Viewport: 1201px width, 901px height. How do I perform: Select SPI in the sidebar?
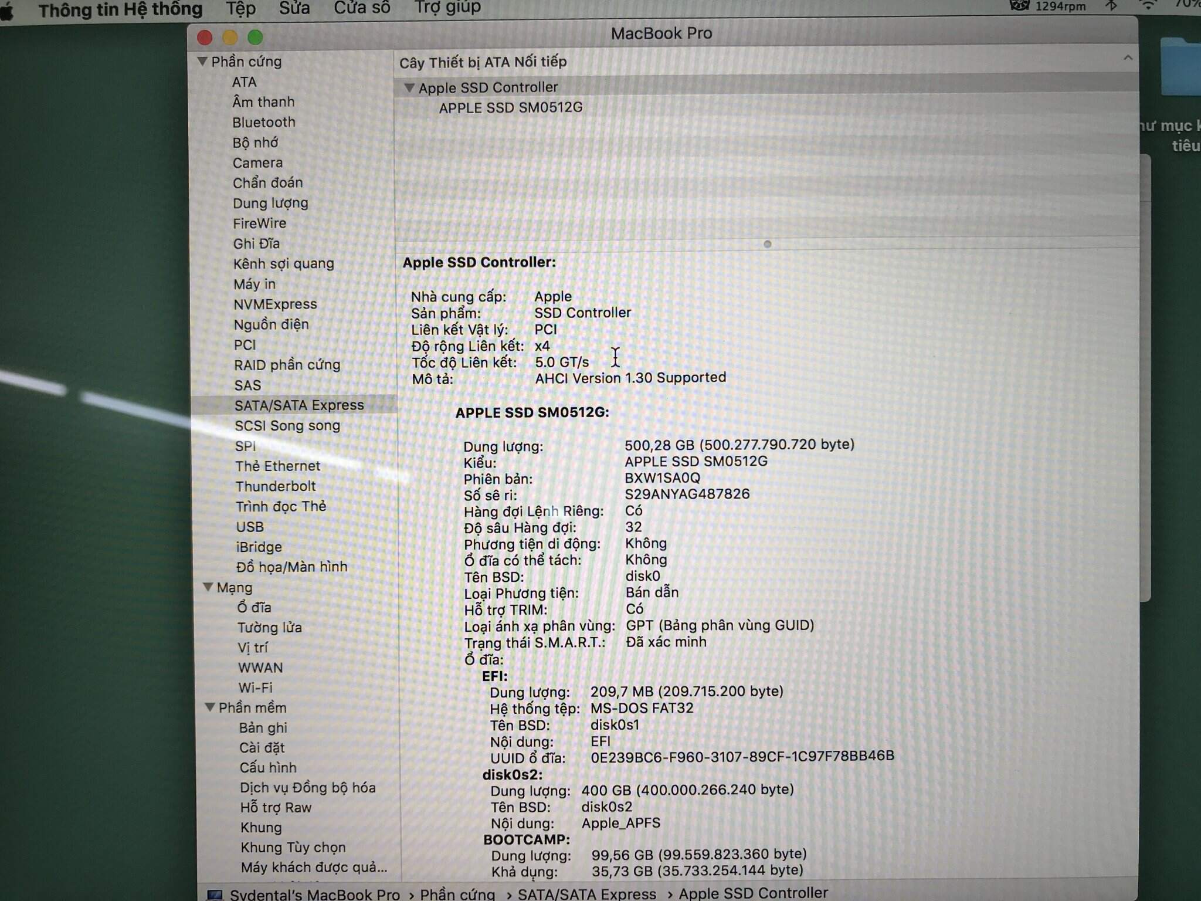(x=245, y=446)
